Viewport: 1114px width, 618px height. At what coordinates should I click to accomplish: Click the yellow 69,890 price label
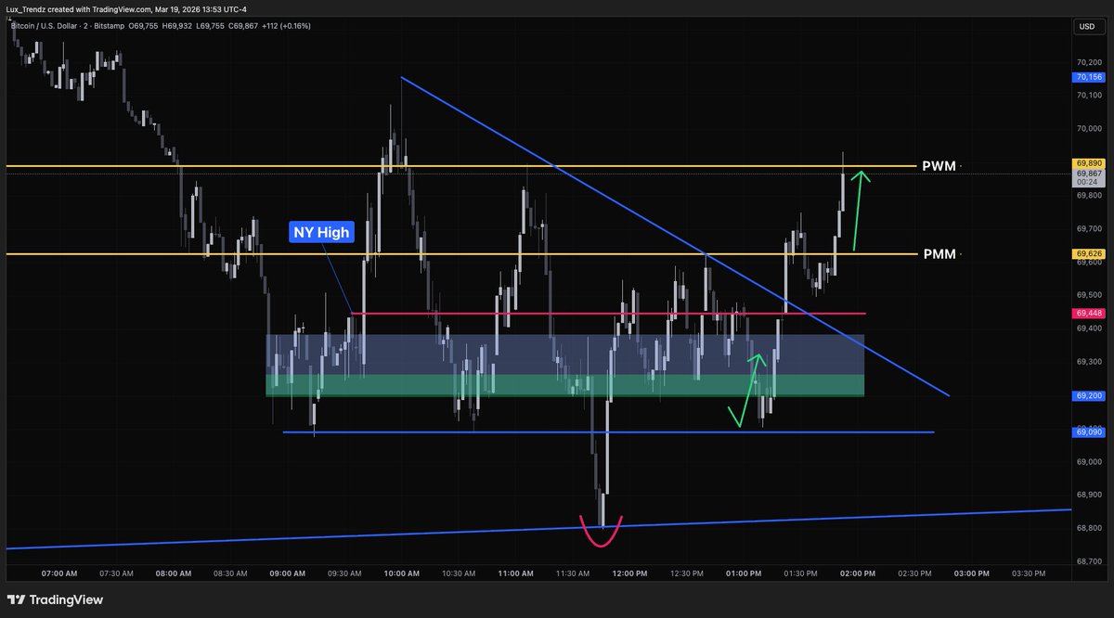click(1089, 162)
